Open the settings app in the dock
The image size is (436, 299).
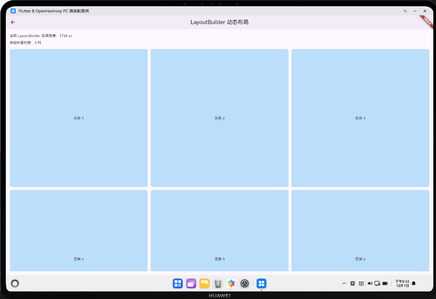(x=245, y=283)
